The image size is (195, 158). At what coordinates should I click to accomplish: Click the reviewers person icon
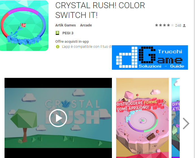click(x=185, y=26)
